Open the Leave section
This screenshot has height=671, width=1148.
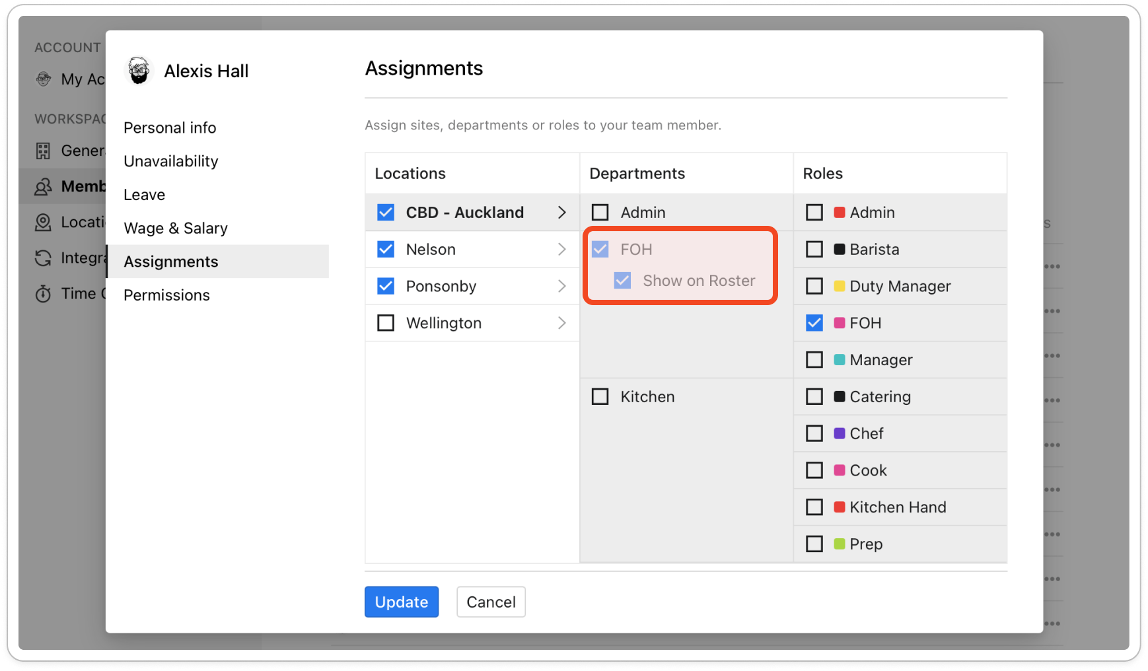tap(145, 195)
